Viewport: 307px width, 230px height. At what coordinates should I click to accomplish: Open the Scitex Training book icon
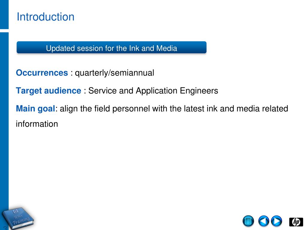point(18,218)
